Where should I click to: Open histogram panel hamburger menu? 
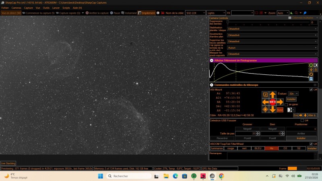(315, 61)
